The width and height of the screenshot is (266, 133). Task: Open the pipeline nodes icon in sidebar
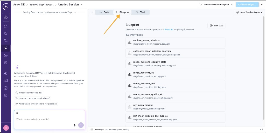[6, 41]
